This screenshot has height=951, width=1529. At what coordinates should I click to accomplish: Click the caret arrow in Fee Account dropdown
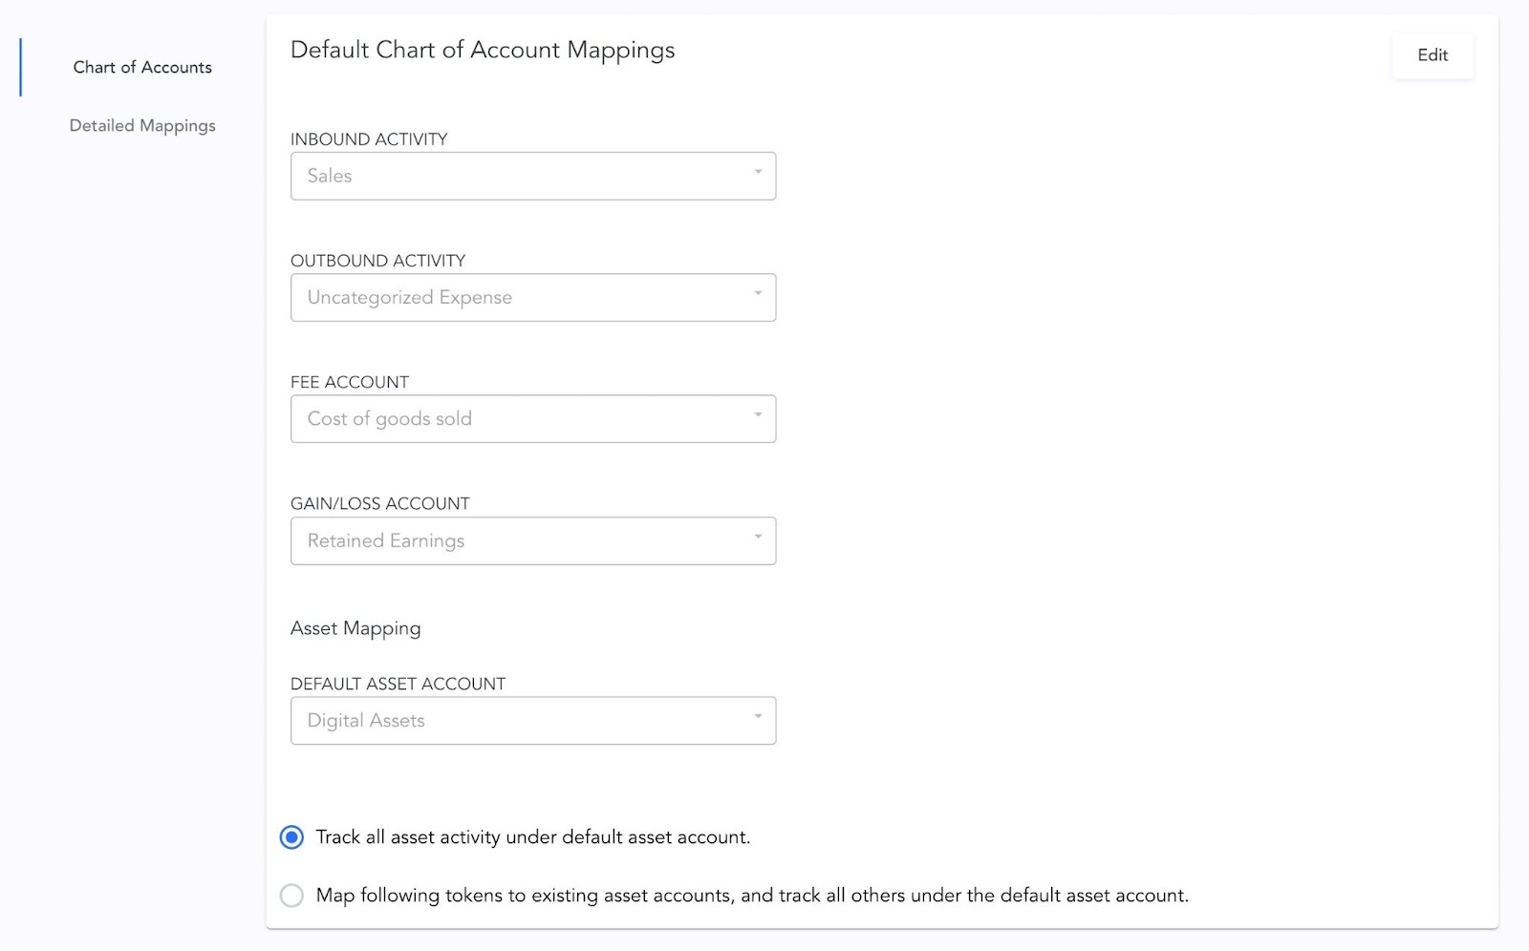pyautogui.click(x=758, y=415)
